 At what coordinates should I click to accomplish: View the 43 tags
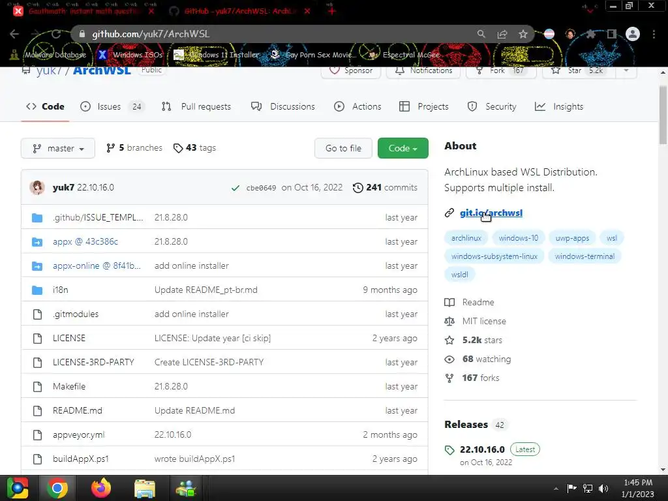click(194, 148)
